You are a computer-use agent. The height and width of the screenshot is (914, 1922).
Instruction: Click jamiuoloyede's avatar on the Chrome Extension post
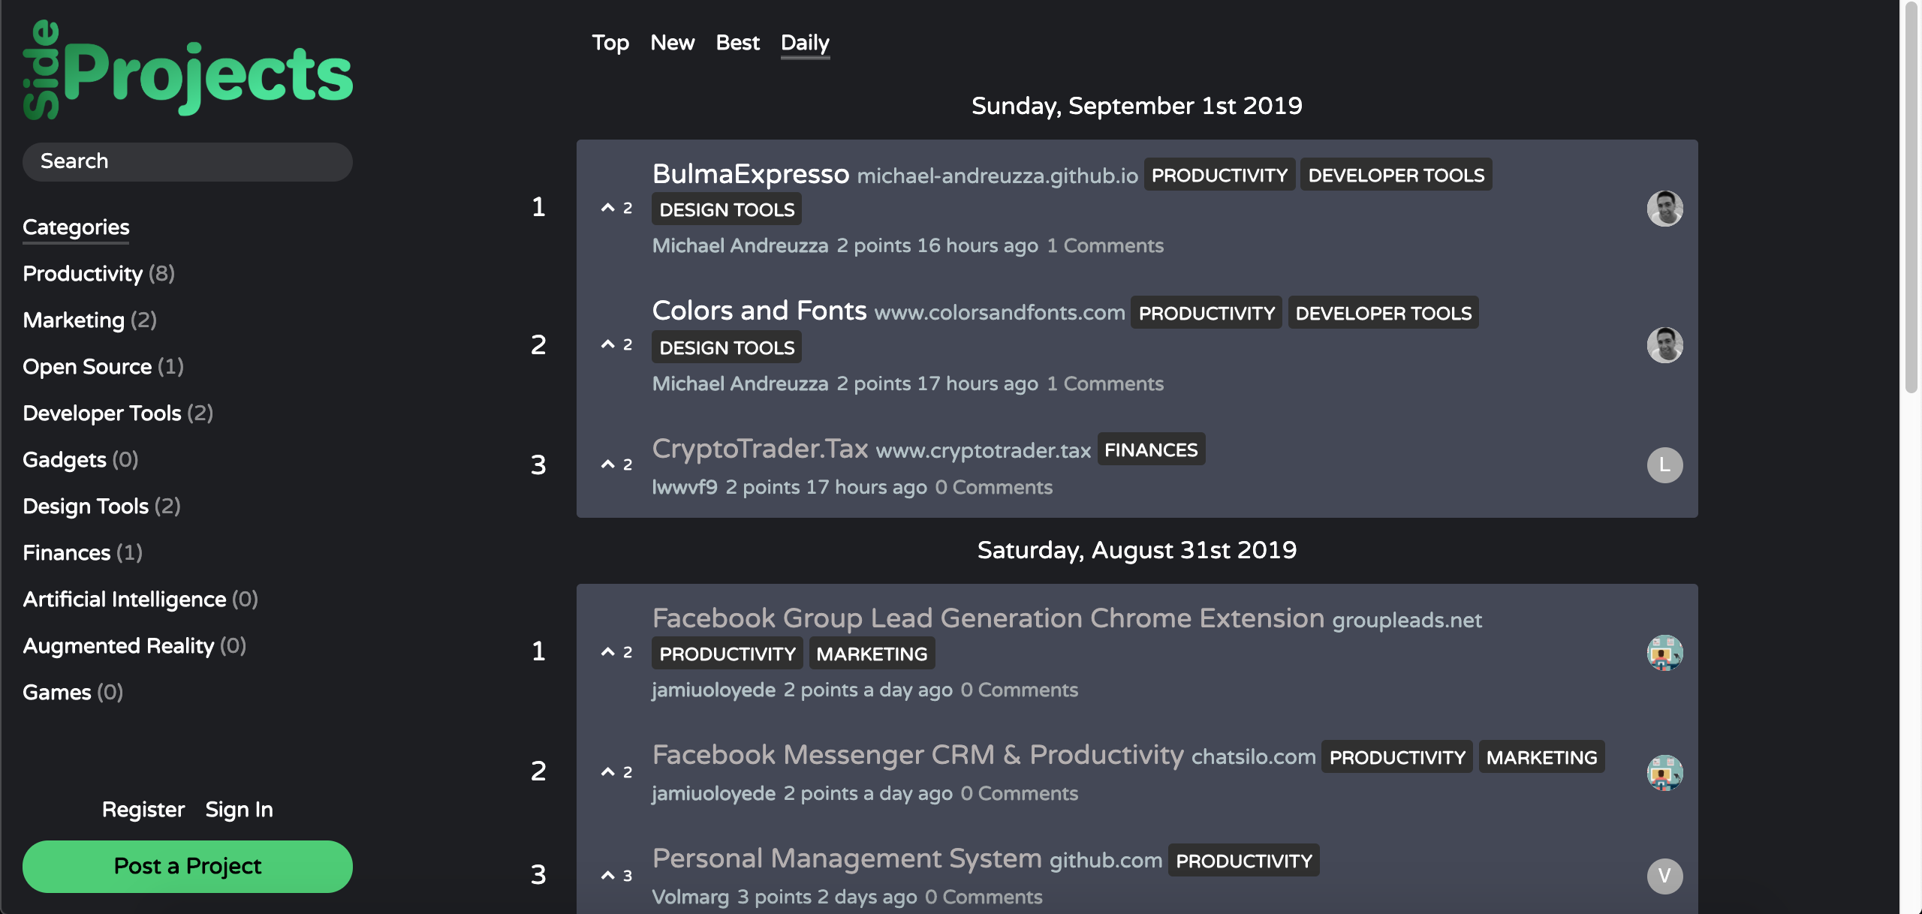(x=1665, y=652)
